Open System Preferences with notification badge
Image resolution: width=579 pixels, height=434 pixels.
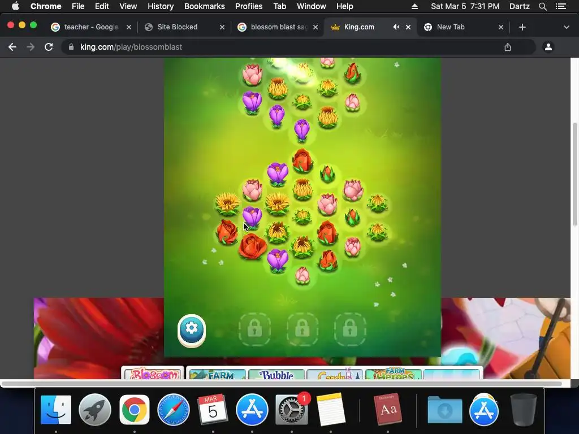pos(292,410)
